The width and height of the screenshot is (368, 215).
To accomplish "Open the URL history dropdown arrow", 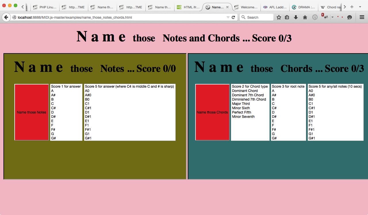I will [x=228, y=17].
